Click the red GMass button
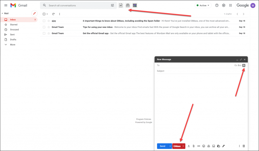The image size is (259, 151). [x=177, y=146]
